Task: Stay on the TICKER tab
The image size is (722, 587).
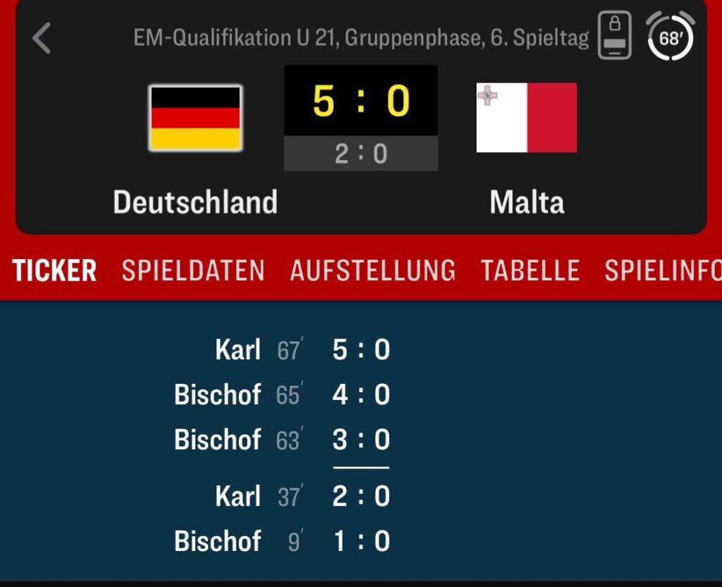Action: pyautogui.click(x=53, y=270)
